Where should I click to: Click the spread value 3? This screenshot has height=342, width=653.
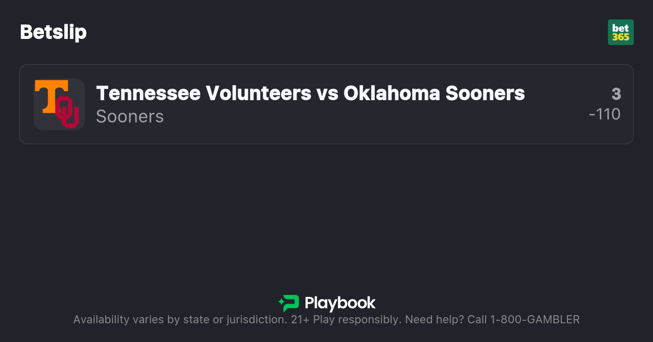(x=616, y=94)
